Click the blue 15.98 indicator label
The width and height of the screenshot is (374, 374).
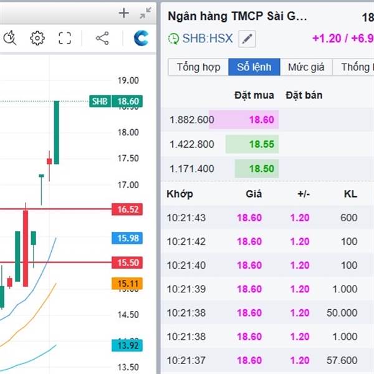click(127, 238)
